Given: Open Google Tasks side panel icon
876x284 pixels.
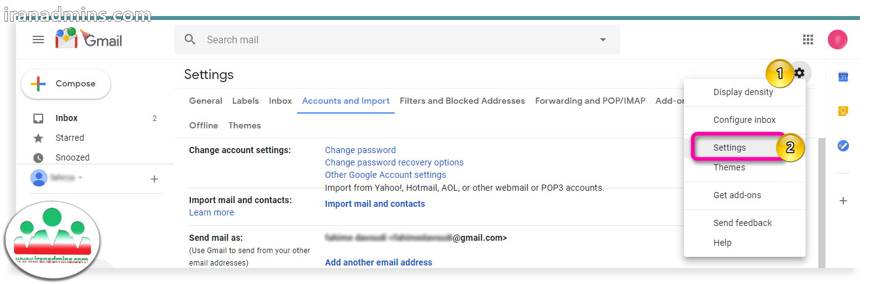Looking at the screenshot, I should tap(843, 146).
